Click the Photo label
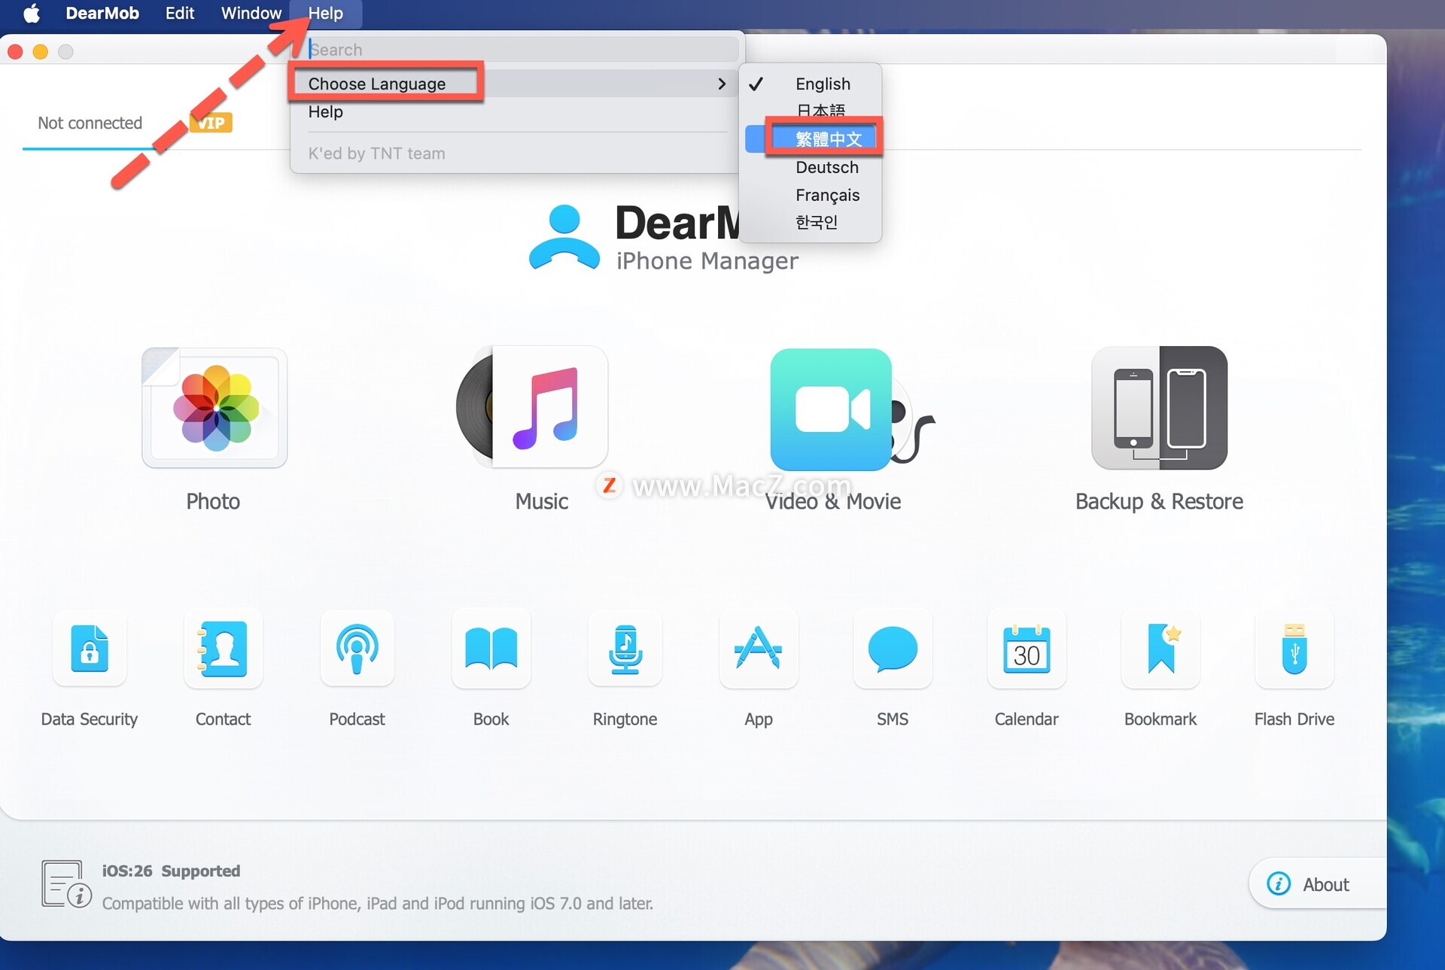1445x970 pixels. (213, 501)
